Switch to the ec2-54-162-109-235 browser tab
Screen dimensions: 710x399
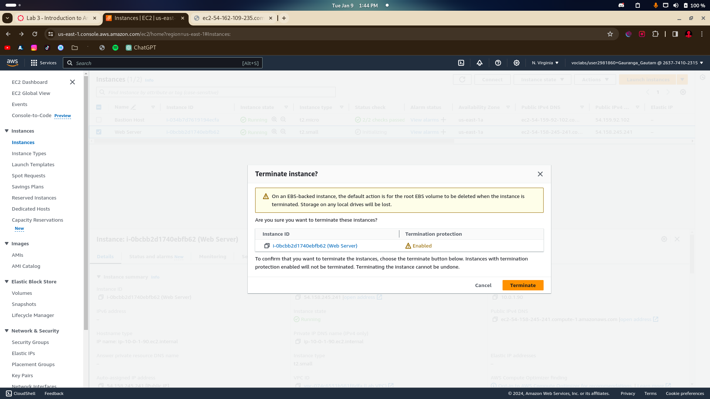(x=233, y=18)
